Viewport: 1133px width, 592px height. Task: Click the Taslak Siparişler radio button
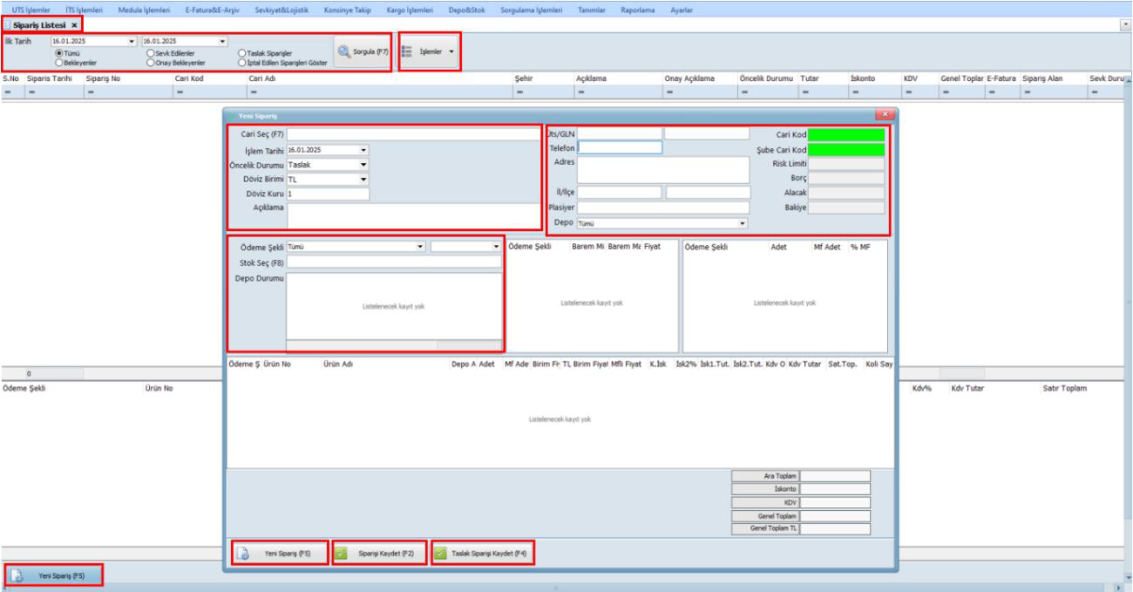point(242,54)
